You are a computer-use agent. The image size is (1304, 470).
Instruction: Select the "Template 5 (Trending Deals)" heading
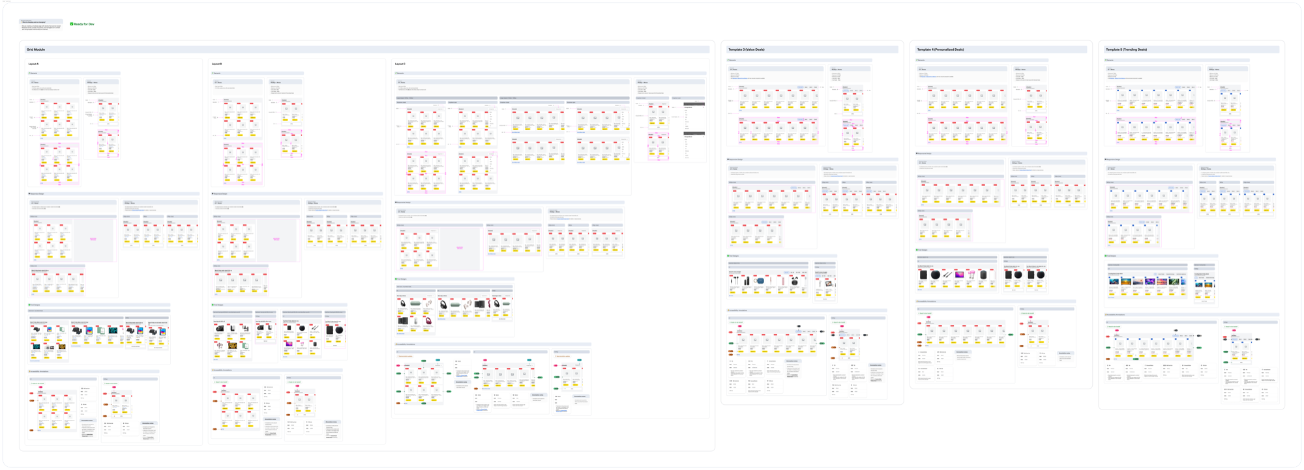pyautogui.click(x=1126, y=49)
